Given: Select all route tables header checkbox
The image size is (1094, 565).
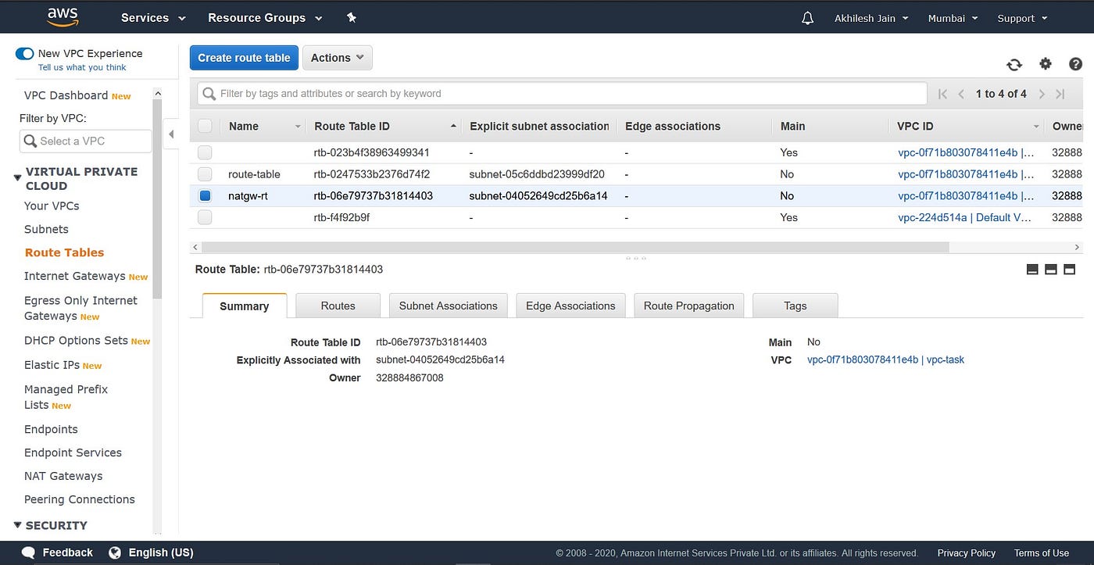Looking at the screenshot, I should coord(205,126).
